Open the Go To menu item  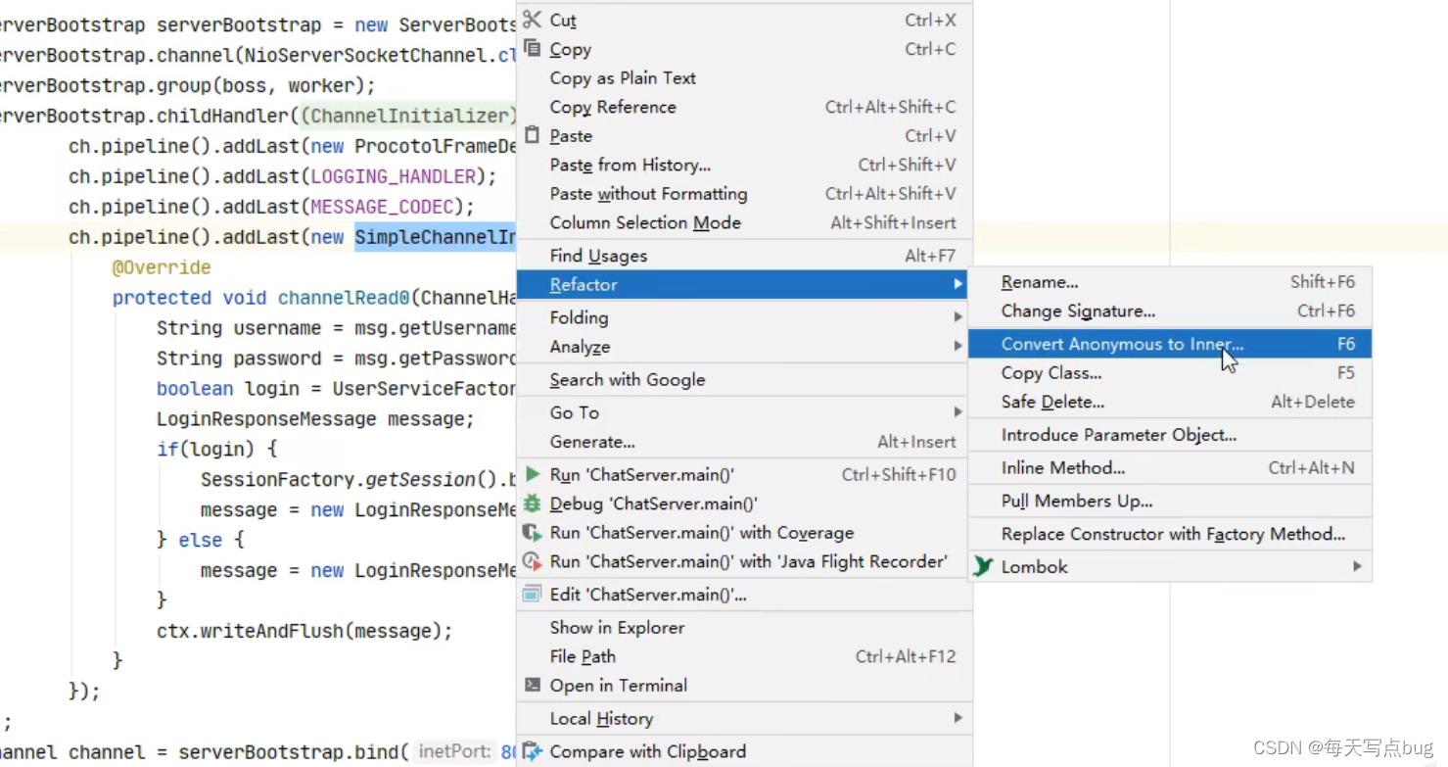[744, 412]
